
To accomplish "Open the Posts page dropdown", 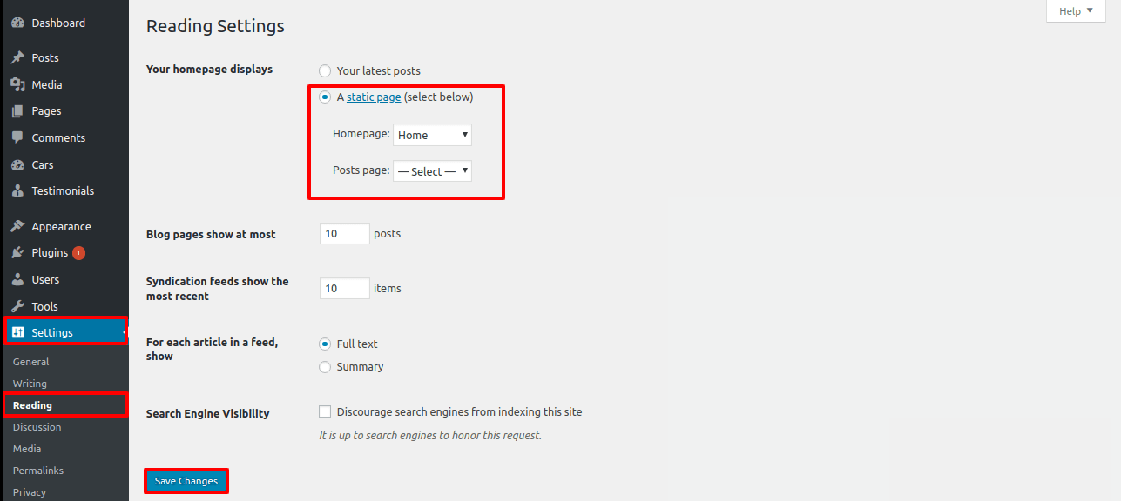I will [432, 171].
